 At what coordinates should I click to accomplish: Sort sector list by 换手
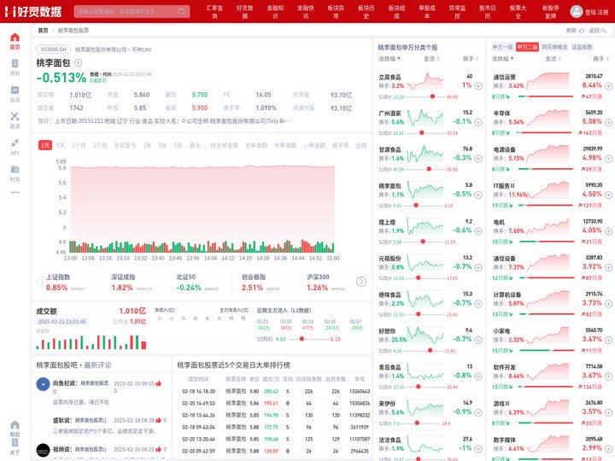point(600,59)
